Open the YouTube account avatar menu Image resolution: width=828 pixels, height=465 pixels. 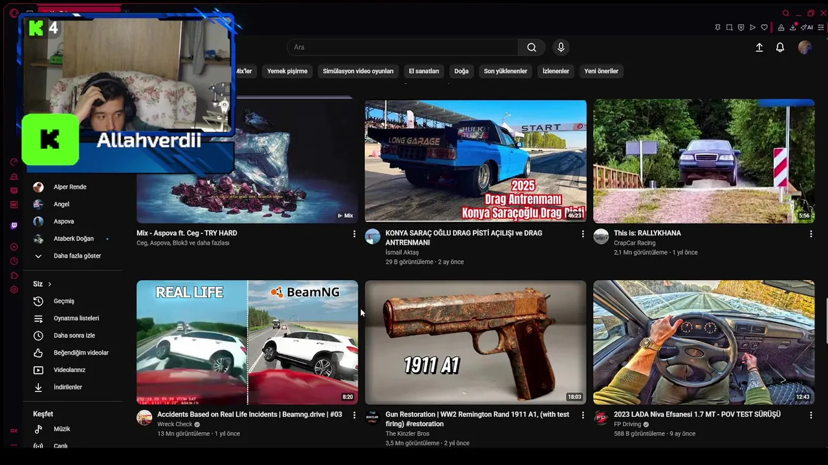[805, 47]
